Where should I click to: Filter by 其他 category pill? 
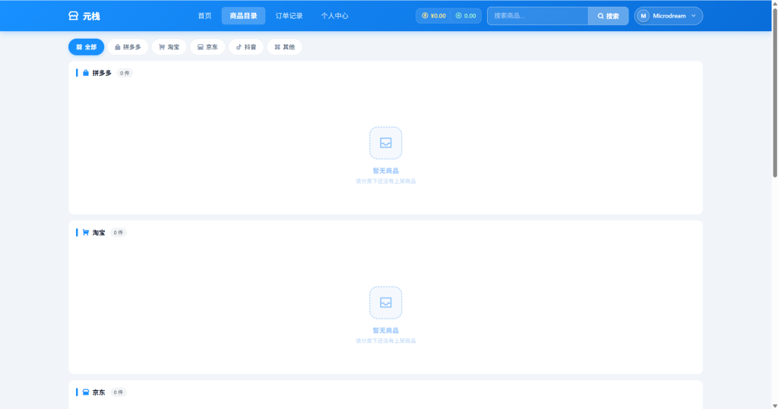click(x=285, y=47)
